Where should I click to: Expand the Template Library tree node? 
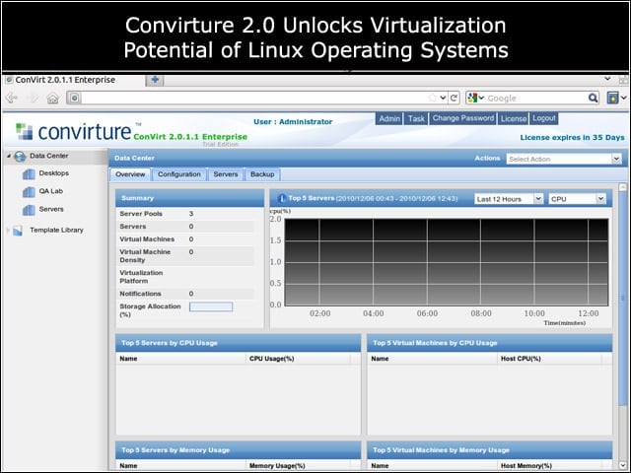click(x=8, y=230)
